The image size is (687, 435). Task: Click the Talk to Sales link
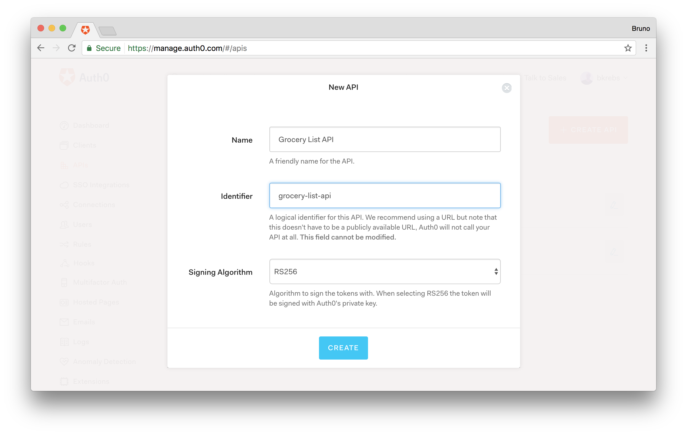(545, 78)
